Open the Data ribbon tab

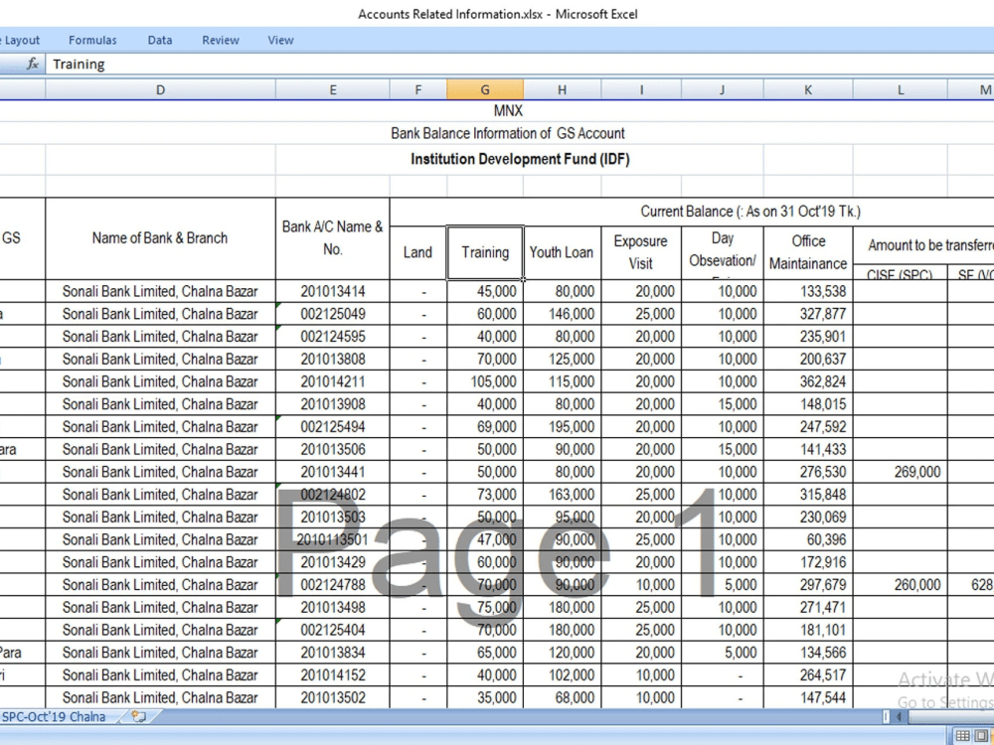(160, 40)
